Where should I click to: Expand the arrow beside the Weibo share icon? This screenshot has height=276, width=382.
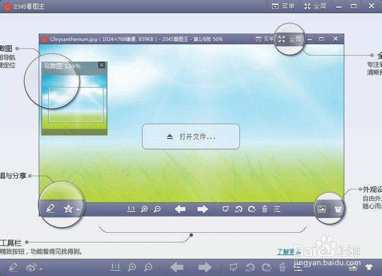(41, 269)
